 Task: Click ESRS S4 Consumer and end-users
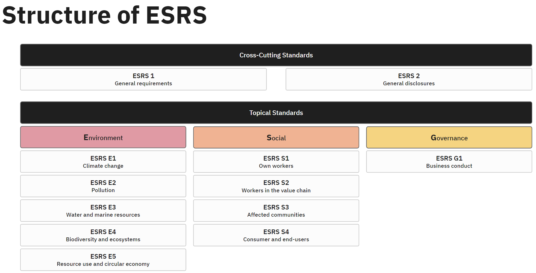click(x=276, y=235)
